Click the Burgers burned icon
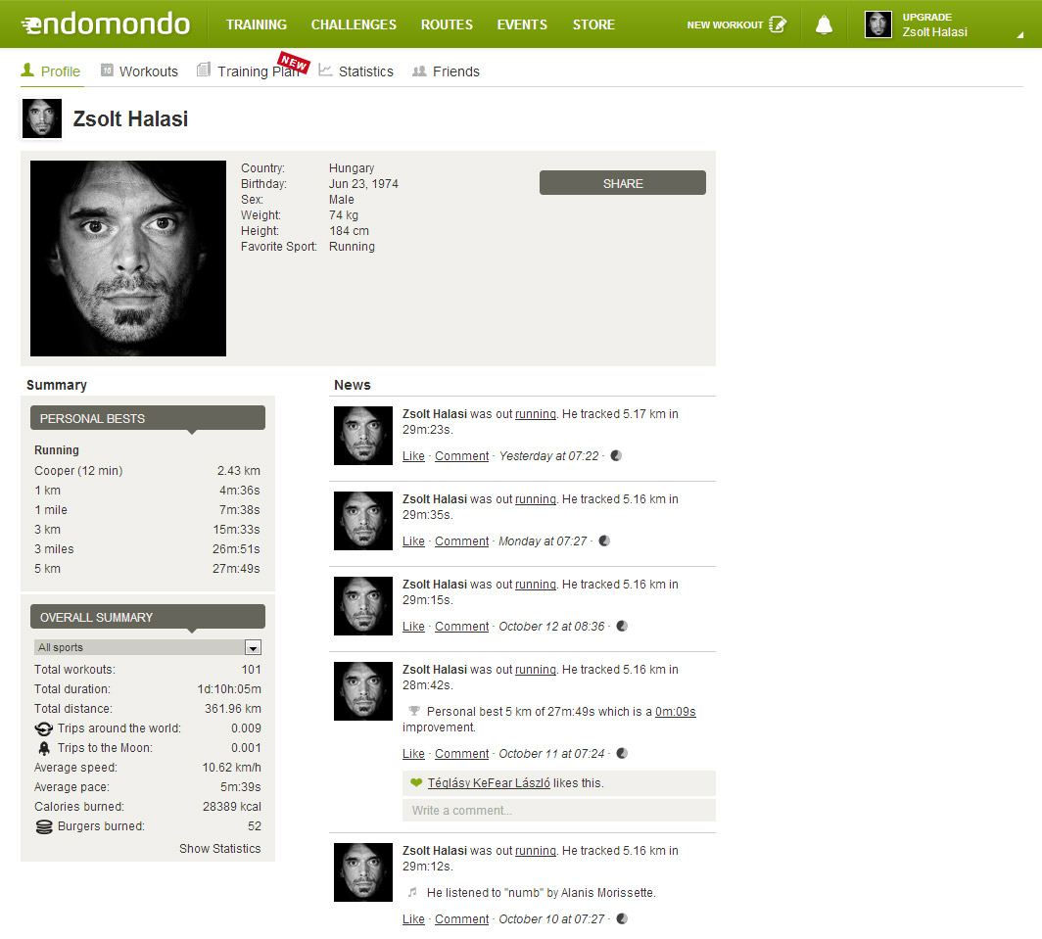This screenshot has height=939, width=1042. (43, 826)
